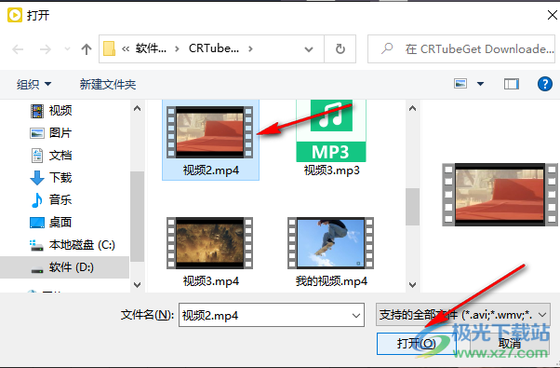Refresh the current folder listing
Screen dimensions: 560x368
click(340, 49)
